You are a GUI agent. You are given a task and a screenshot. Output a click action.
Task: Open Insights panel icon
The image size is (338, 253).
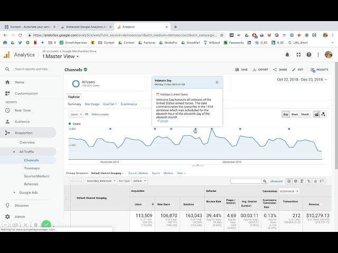click(320, 70)
